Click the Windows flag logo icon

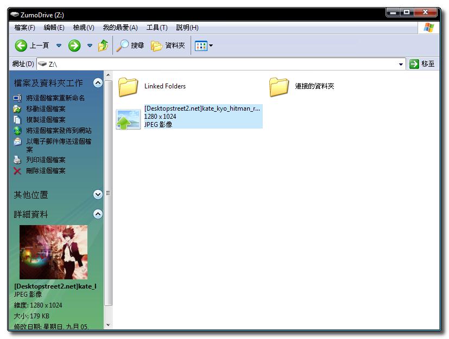coord(429,28)
